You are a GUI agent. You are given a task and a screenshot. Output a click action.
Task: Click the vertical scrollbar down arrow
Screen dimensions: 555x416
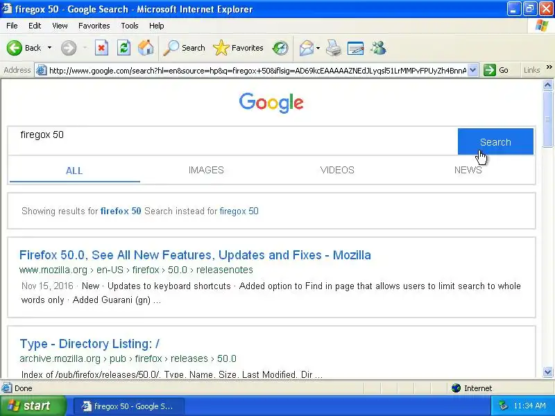[547, 372]
